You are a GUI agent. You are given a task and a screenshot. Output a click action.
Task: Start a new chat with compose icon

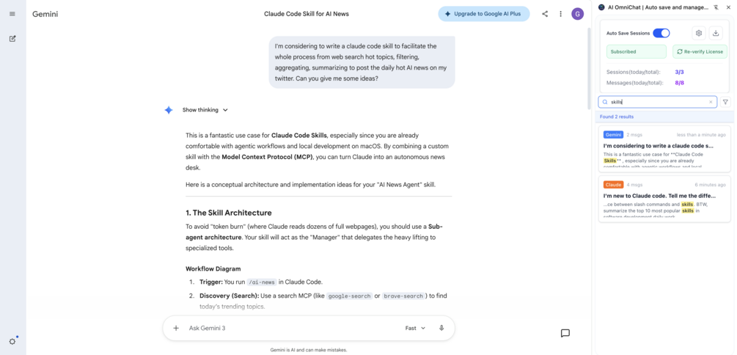12,39
